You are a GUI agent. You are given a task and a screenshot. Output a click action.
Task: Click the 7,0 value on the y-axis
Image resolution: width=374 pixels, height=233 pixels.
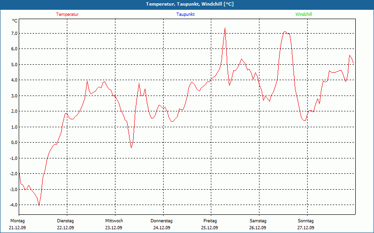(14, 33)
